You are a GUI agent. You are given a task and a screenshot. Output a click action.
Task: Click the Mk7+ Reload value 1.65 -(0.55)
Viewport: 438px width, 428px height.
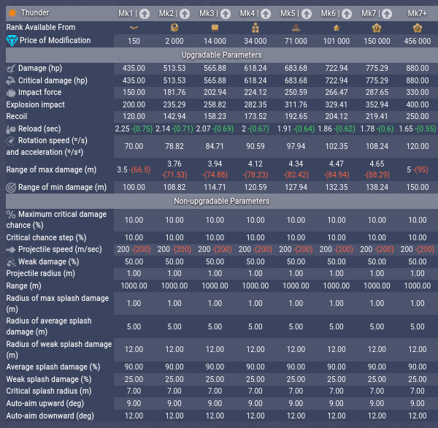click(418, 129)
